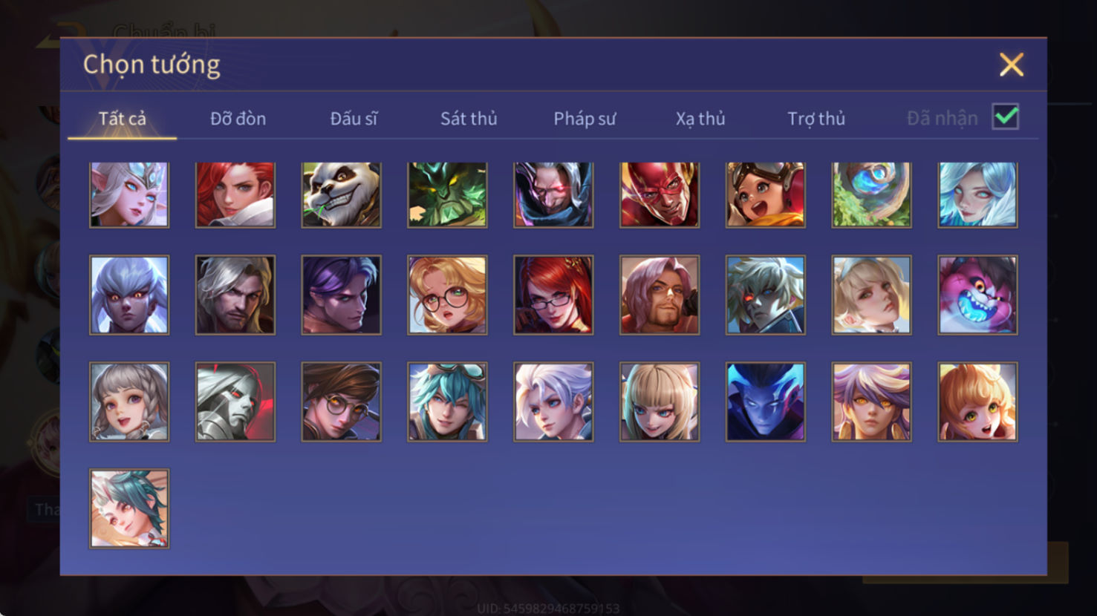Open the Tất cả tab
The width and height of the screenshot is (1097, 616).
[x=123, y=118]
